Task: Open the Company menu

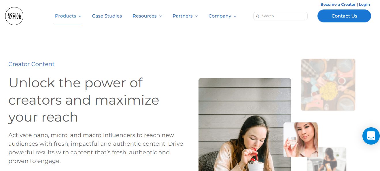Action: point(220,16)
